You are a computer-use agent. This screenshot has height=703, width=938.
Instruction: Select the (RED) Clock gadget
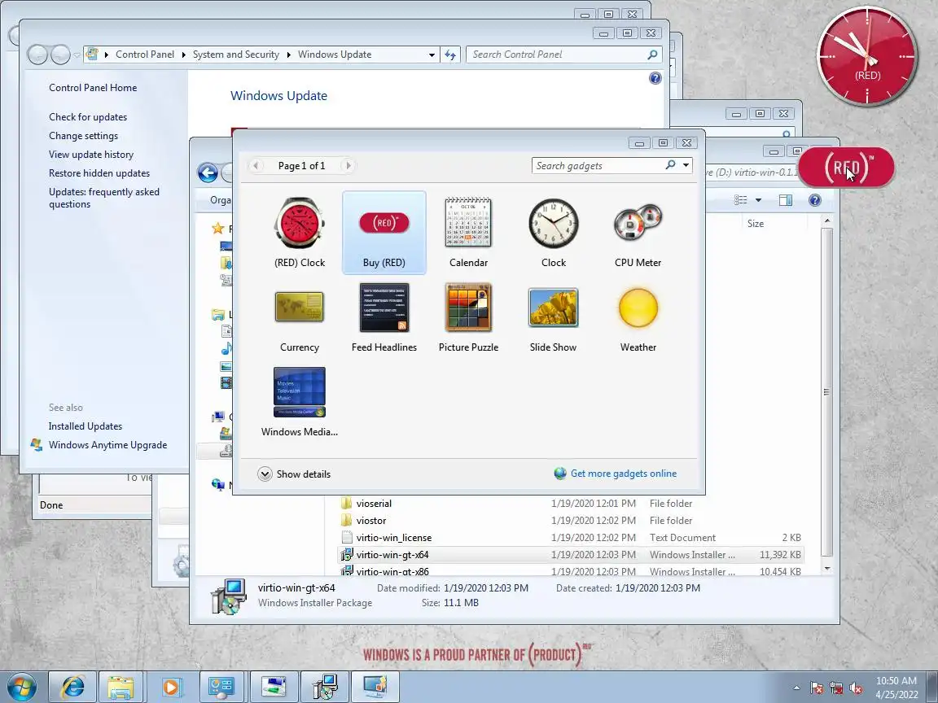click(x=300, y=234)
